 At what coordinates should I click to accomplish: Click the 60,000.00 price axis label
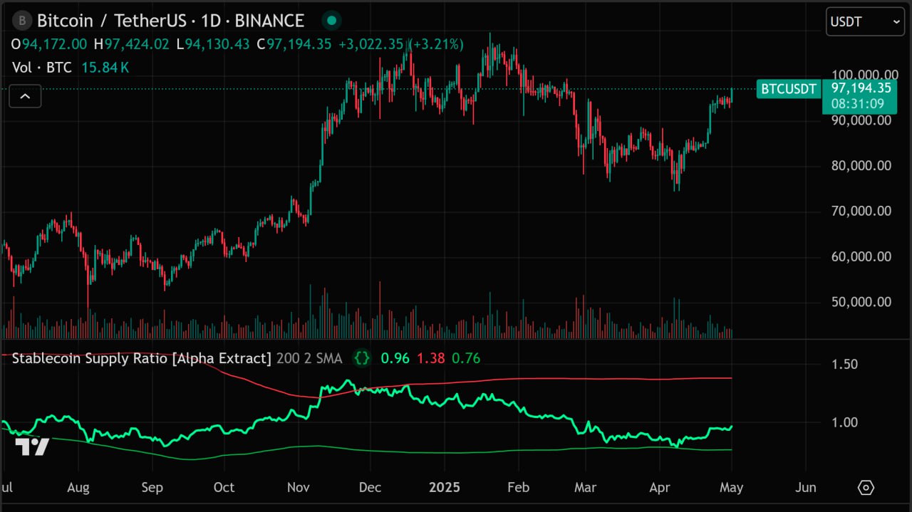861,257
